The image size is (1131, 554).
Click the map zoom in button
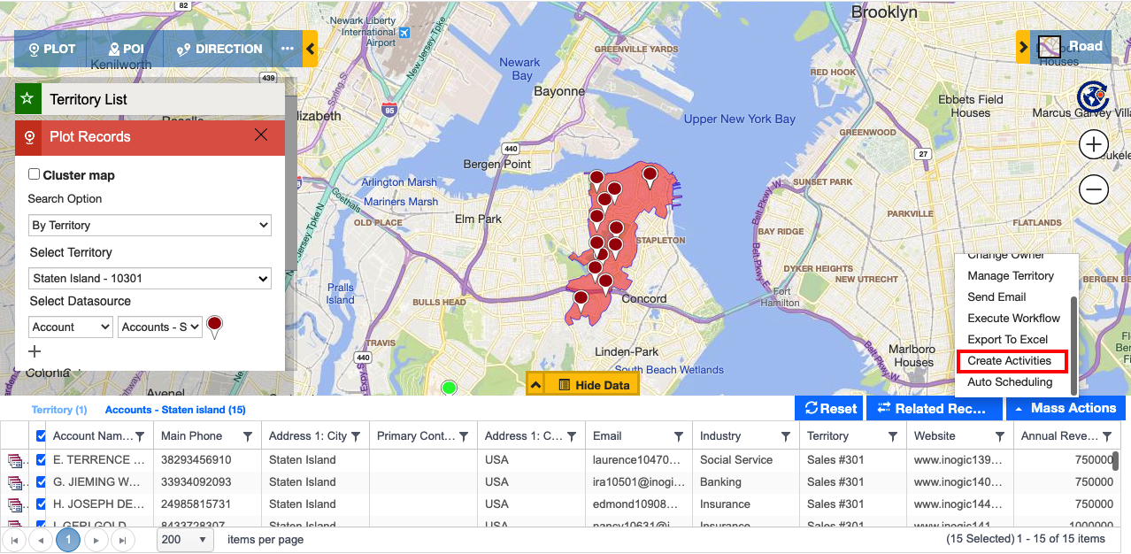pos(1094,144)
